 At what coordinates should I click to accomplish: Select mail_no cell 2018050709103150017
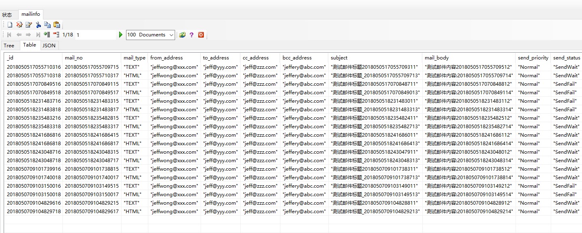click(92, 195)
